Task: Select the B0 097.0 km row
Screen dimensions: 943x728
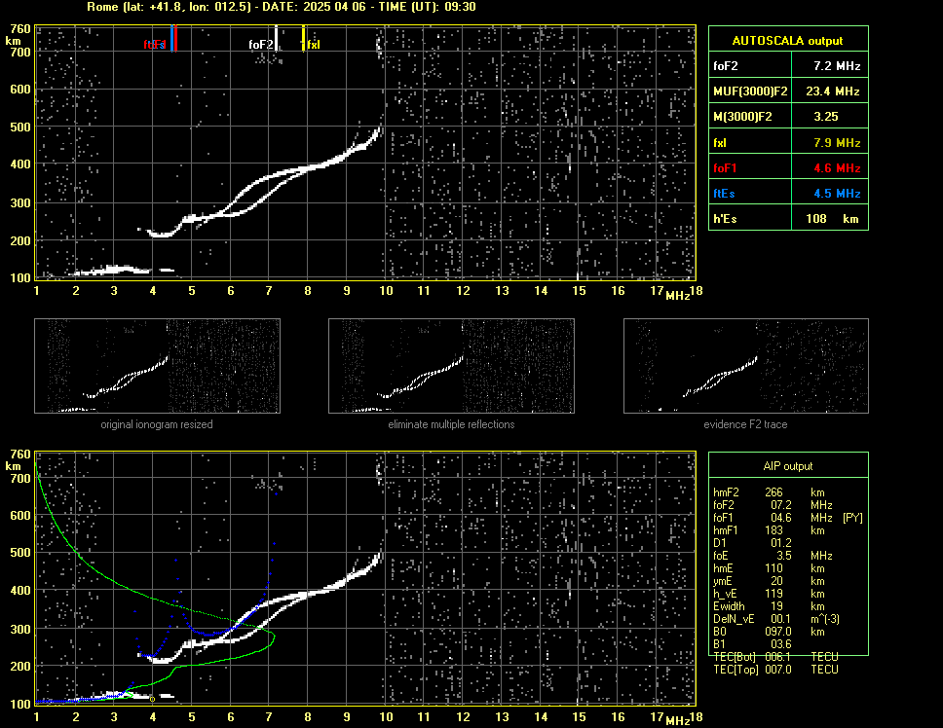Action: 770,632
